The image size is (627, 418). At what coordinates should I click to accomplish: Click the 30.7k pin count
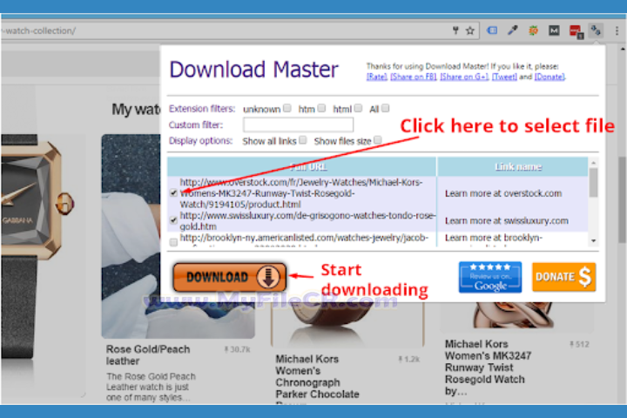point(237,349)
